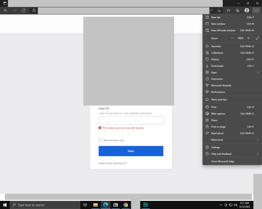This screenshot has width=262, height=209.
Task: Refresh the current page
Action: click(x=24, y=10)
